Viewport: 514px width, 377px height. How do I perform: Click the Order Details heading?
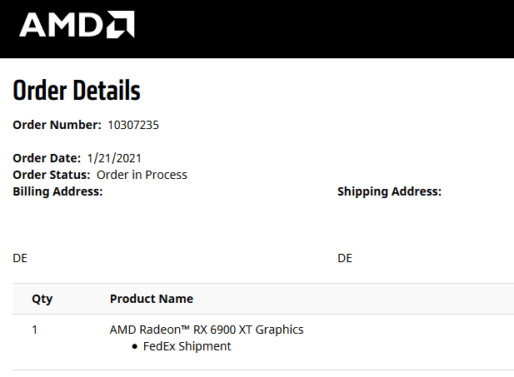77,90
